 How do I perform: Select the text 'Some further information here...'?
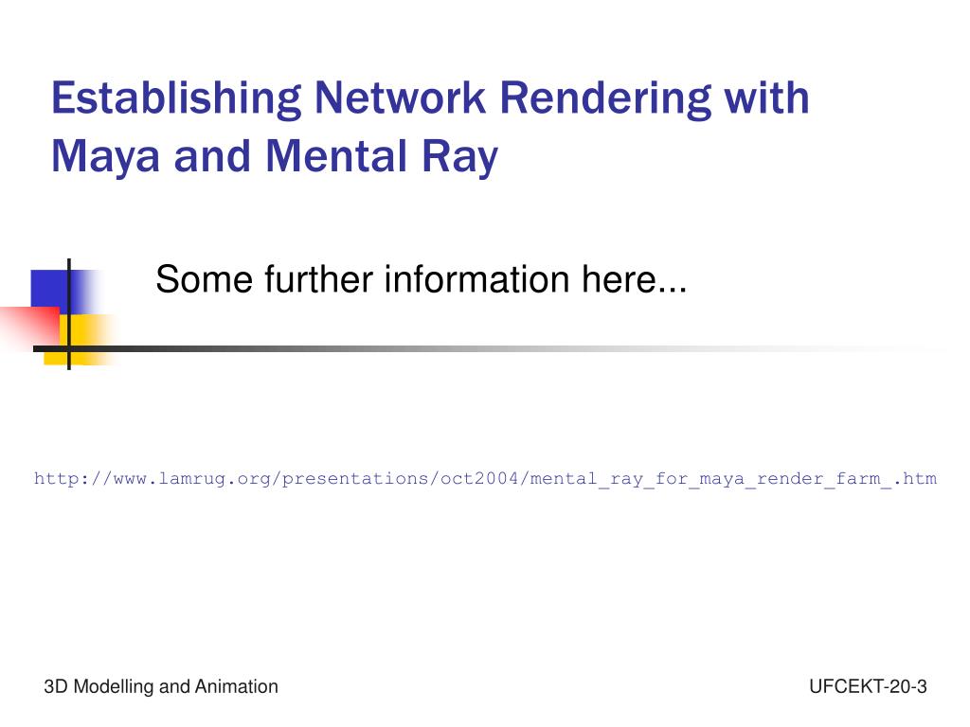click(422, 279)
